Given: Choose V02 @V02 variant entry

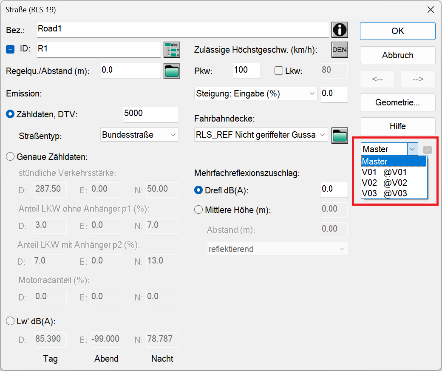Looking at the screenshot, I should point(394,183).
